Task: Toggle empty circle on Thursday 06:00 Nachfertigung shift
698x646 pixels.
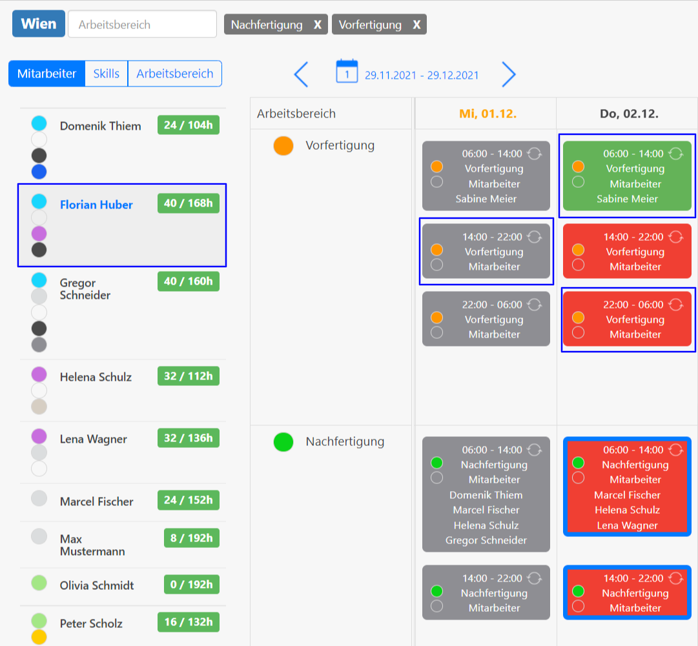Action: pos(578,478)
